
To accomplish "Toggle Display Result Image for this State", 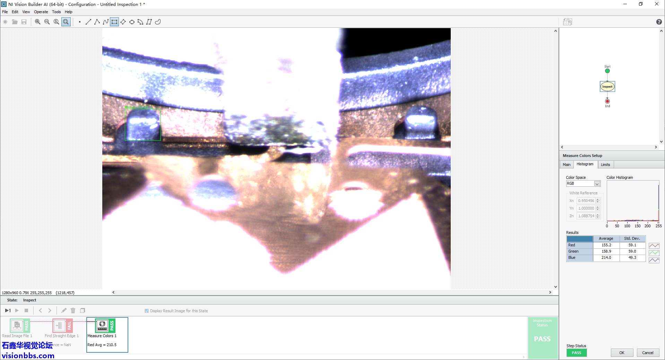I will (x=147, y=310).
